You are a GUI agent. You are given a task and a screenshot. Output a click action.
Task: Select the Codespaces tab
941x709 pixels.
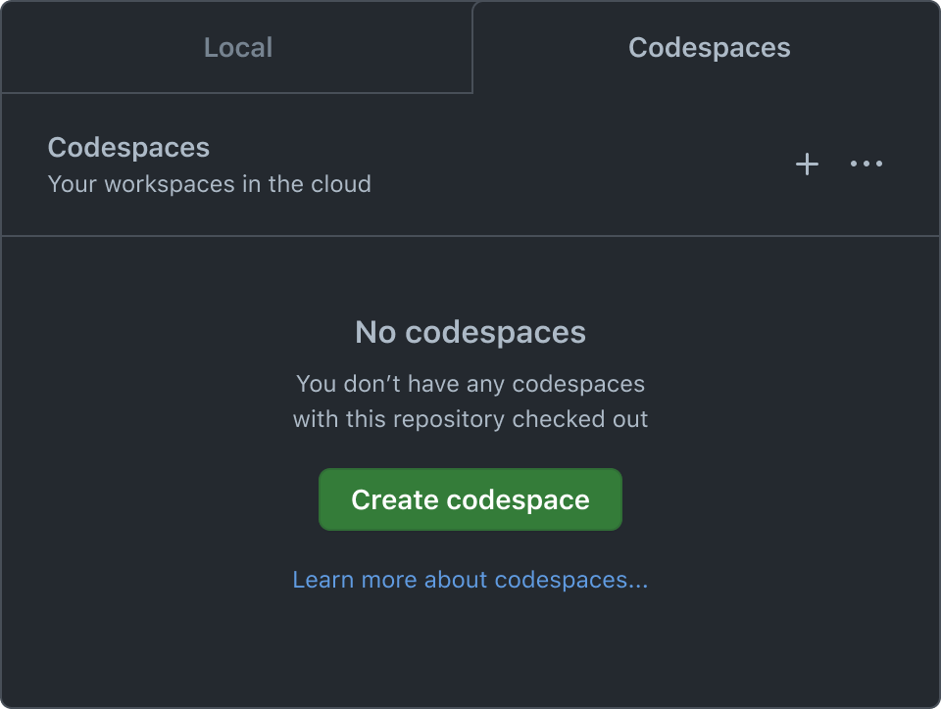[x=709, y=47]
